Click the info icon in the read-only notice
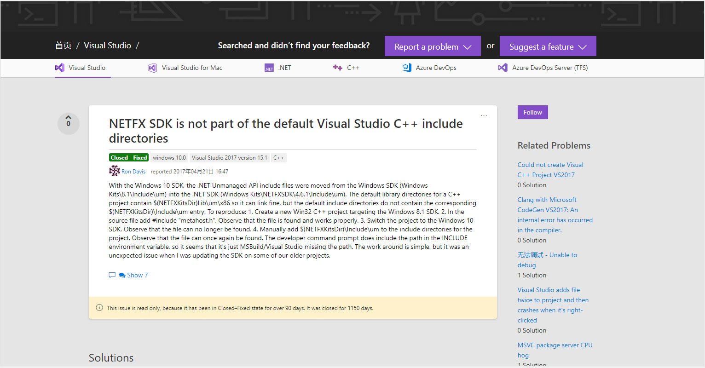The image size is (705, 368). tap(99, 308)
